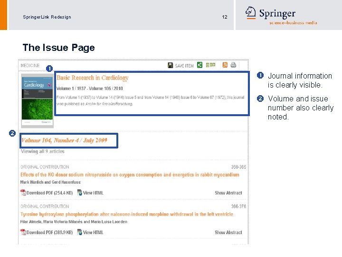Open article on tyrosine hydroxylase phosphorylation
Screen dimensions: 342x257
tap(127, 214)
